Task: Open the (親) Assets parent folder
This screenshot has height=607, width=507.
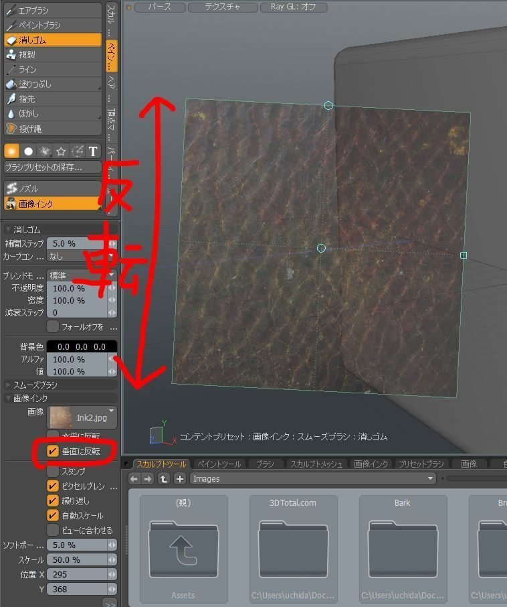Action: pos(183,549)
